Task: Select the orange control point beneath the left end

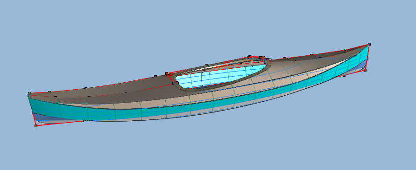Action: (36, 126)
